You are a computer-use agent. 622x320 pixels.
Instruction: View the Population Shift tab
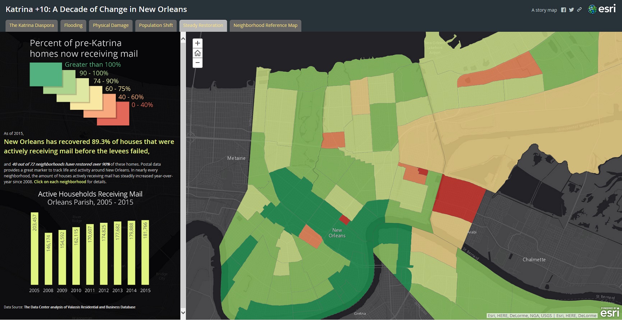pyautogui.click(x=156, y=25)
